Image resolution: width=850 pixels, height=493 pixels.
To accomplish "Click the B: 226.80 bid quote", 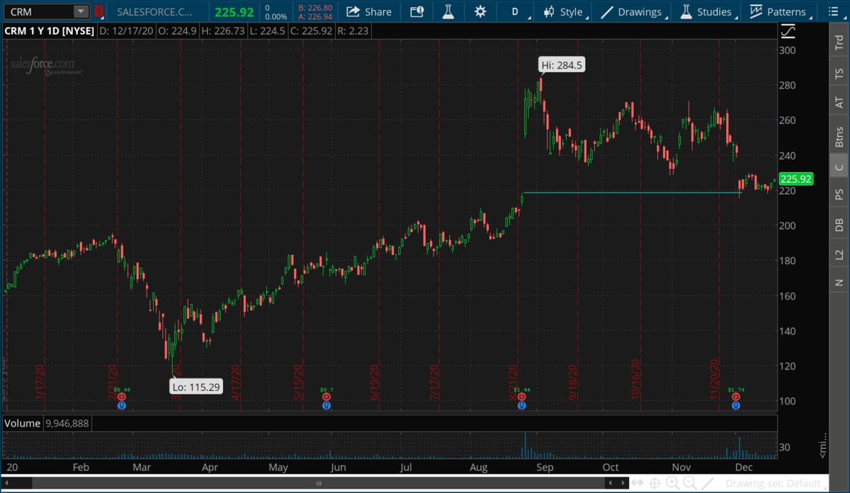I will pos(315,7).
